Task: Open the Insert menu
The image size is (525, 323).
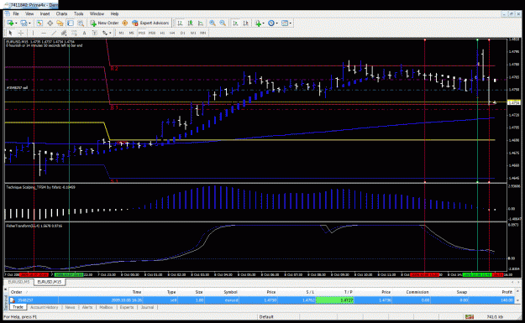Action: 45,13
